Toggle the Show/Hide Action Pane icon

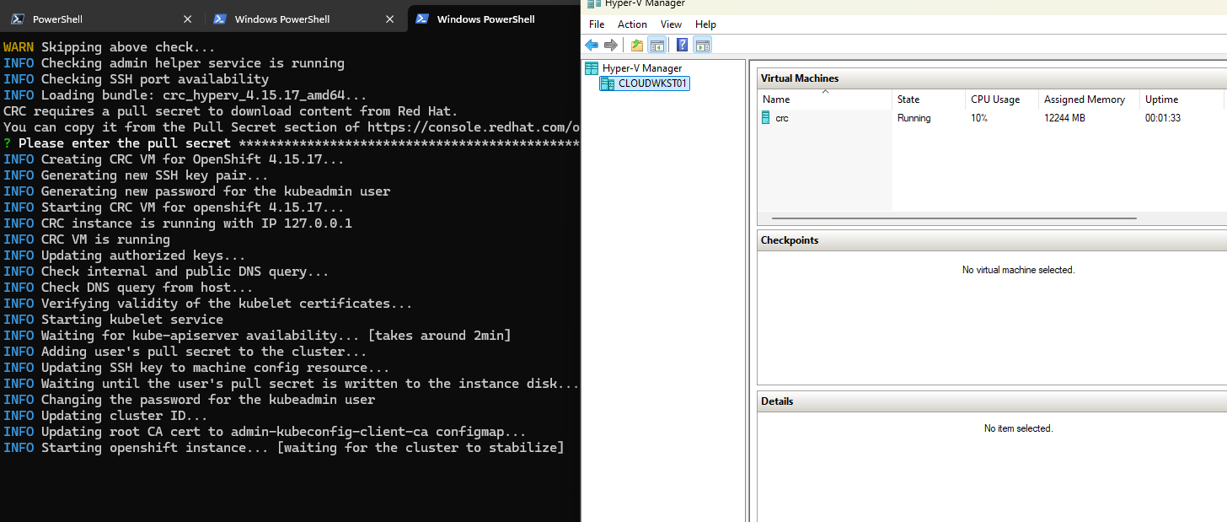702,45
